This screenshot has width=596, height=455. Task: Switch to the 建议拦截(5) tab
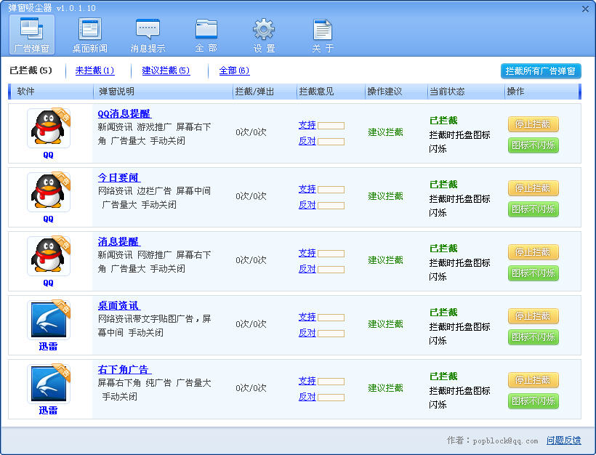166,71
